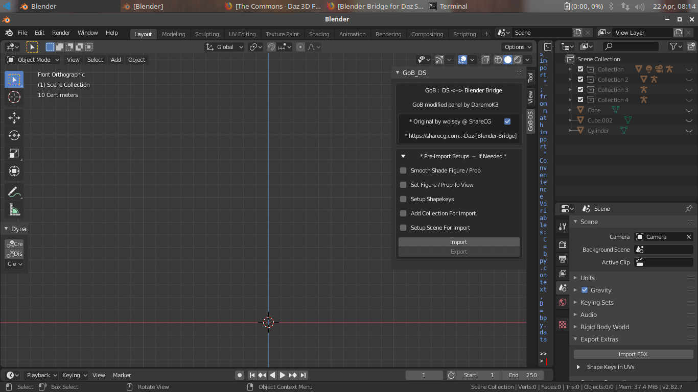Open the viewport Add menu

(116, 60)
